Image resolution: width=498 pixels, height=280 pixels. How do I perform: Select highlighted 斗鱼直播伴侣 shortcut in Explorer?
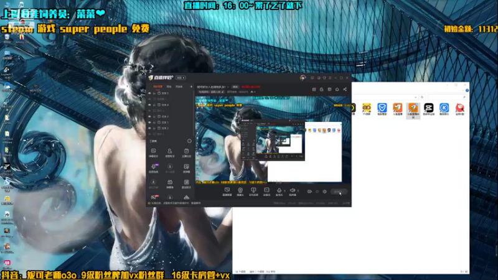tap(413, 111)
